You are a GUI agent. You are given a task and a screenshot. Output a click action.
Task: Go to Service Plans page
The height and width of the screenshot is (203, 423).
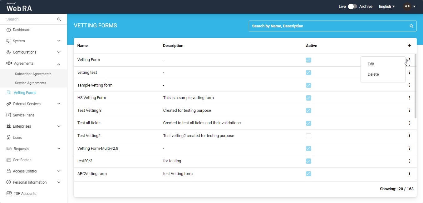click(23, 115)
